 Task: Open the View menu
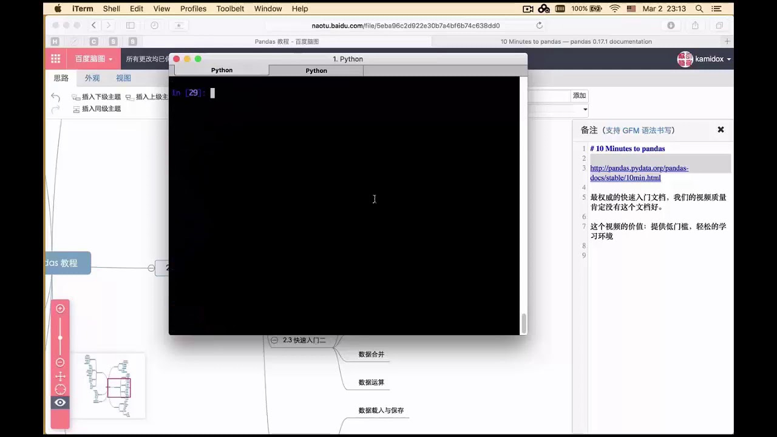(x=161, y=8)
